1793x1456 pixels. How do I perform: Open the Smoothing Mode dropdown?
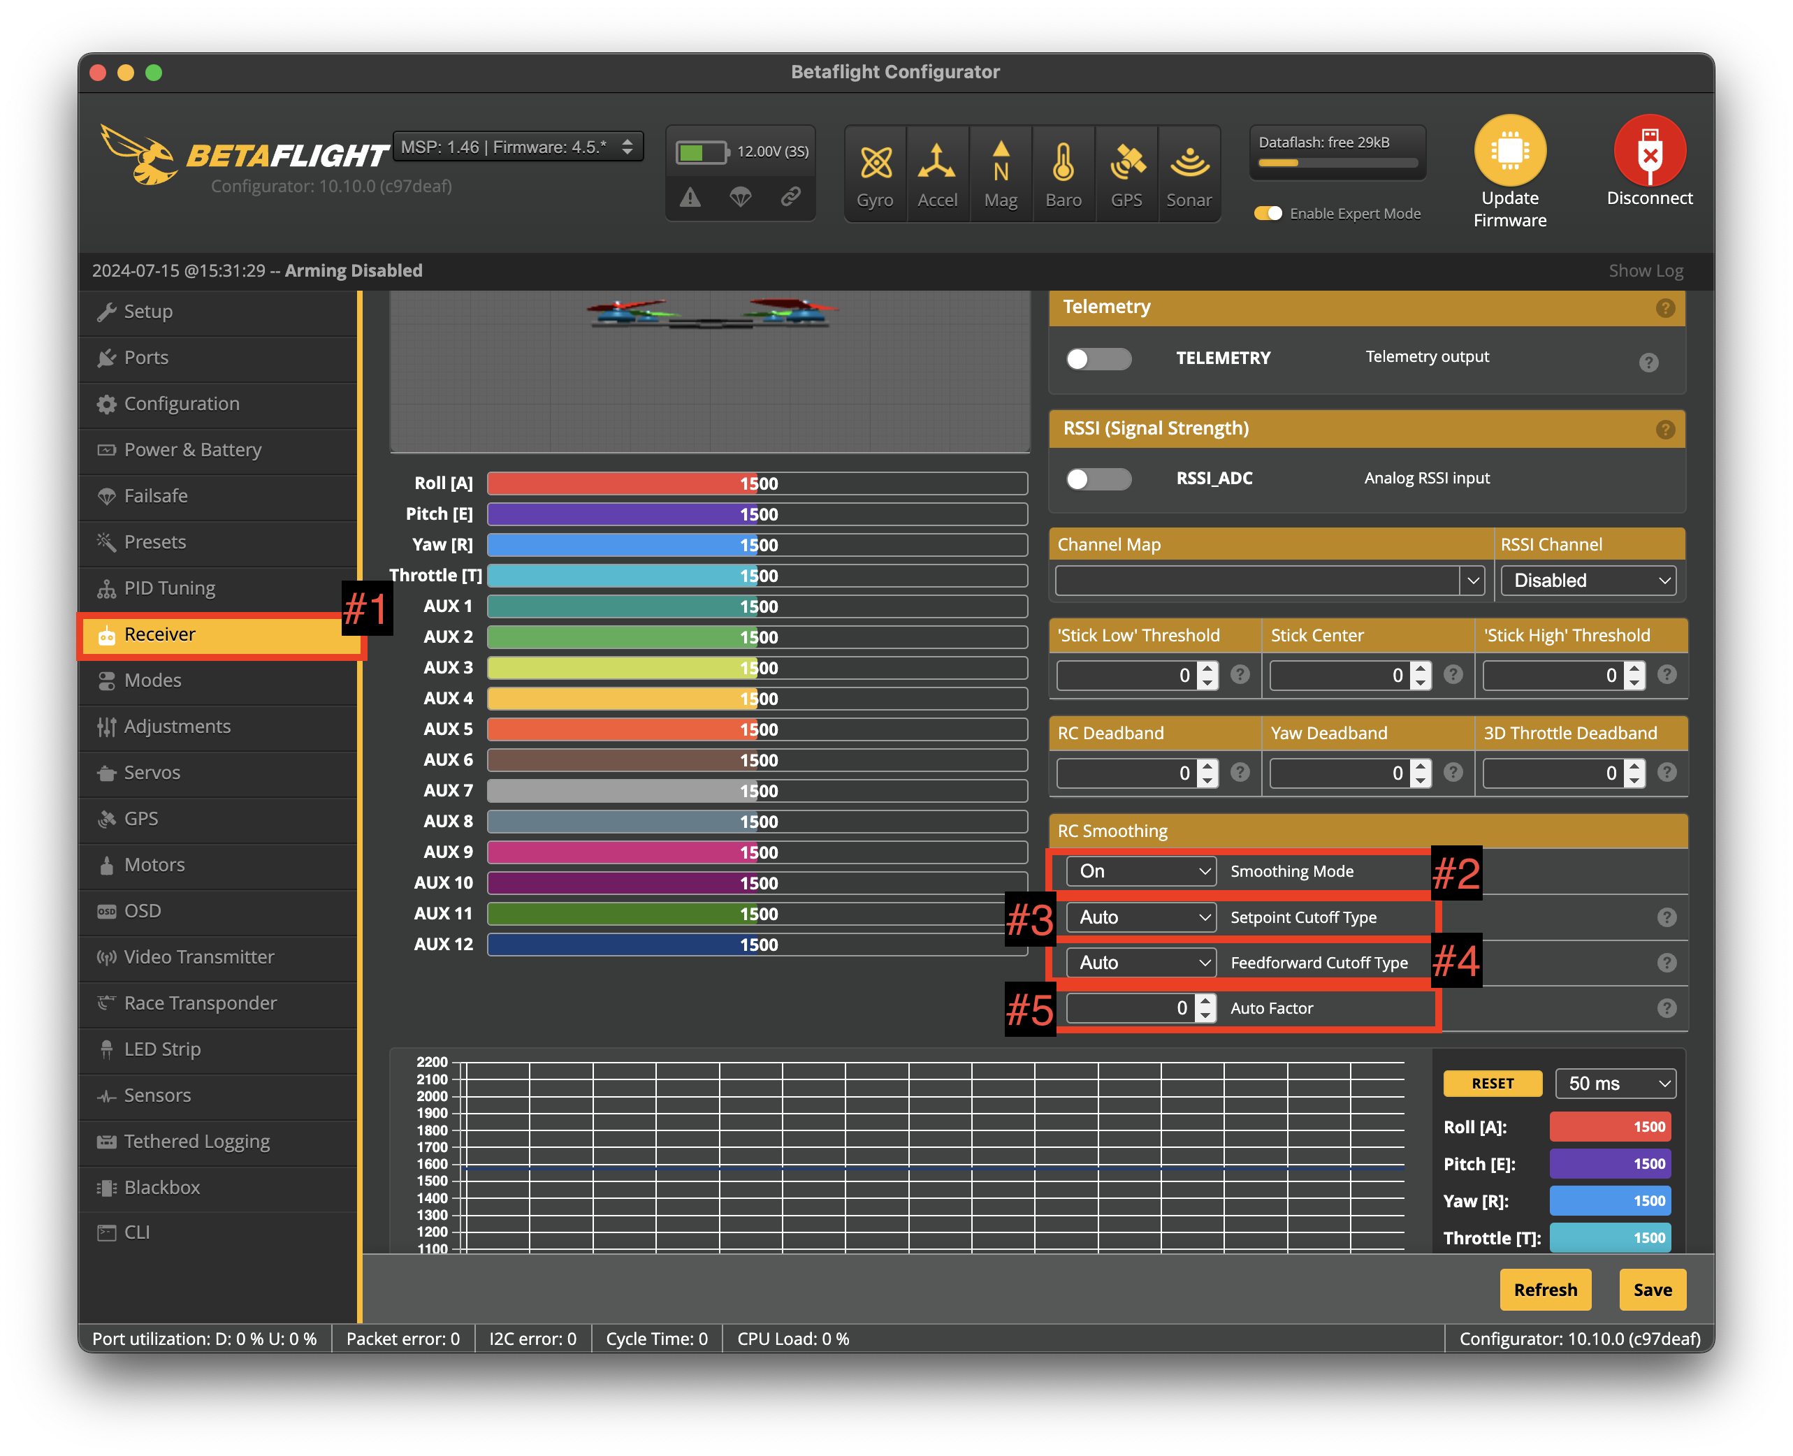click(x=1140, y=871)
